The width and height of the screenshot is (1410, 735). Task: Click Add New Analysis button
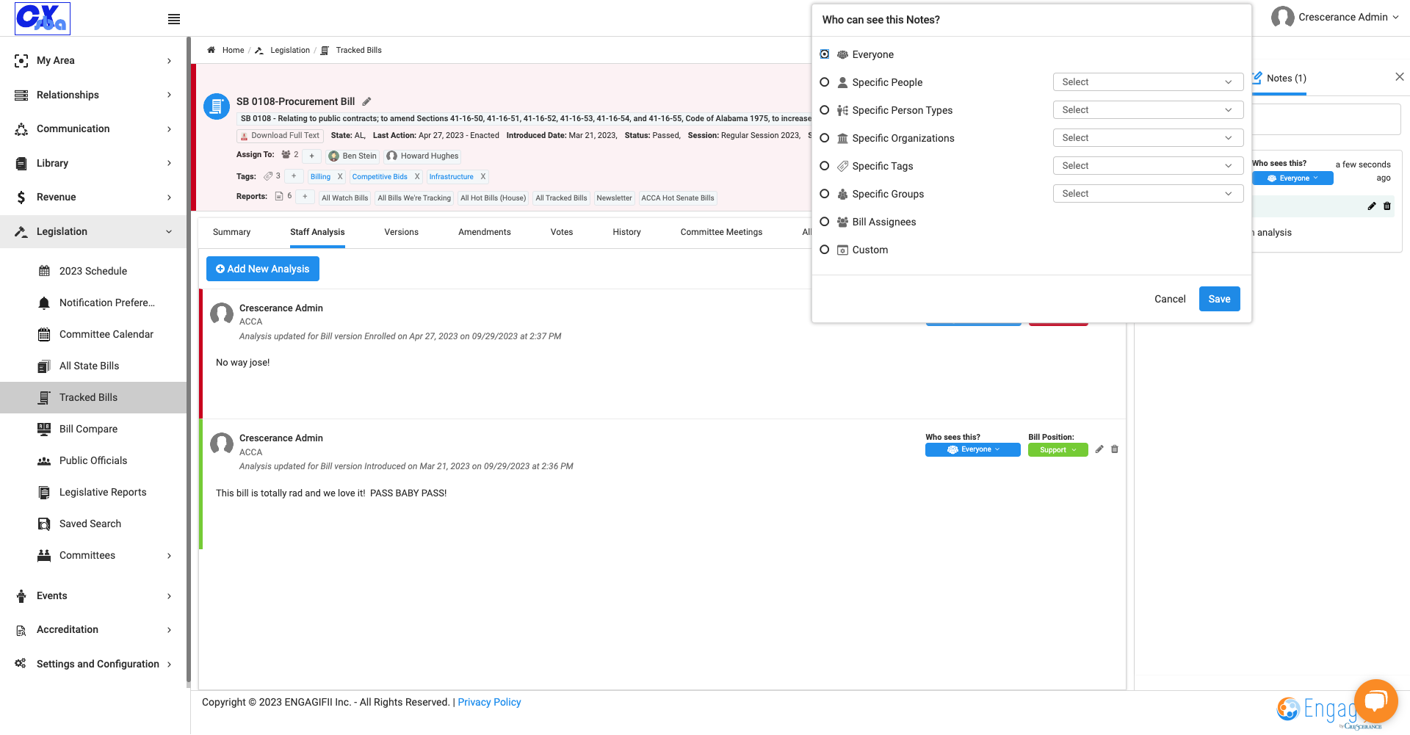[x=263, y=269]
